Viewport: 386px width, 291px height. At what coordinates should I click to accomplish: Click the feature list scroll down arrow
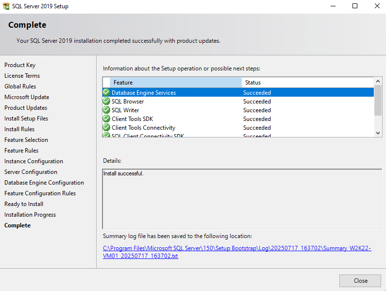pyautogui.click(x=378, y=133)
